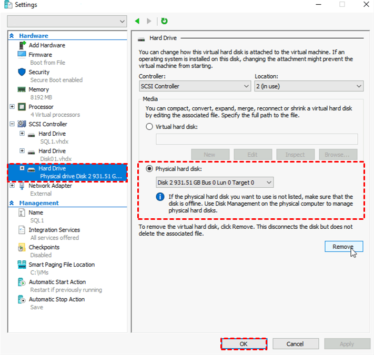Click the Browse button
This screenshot has width=374, height=355.
point(338,155)
